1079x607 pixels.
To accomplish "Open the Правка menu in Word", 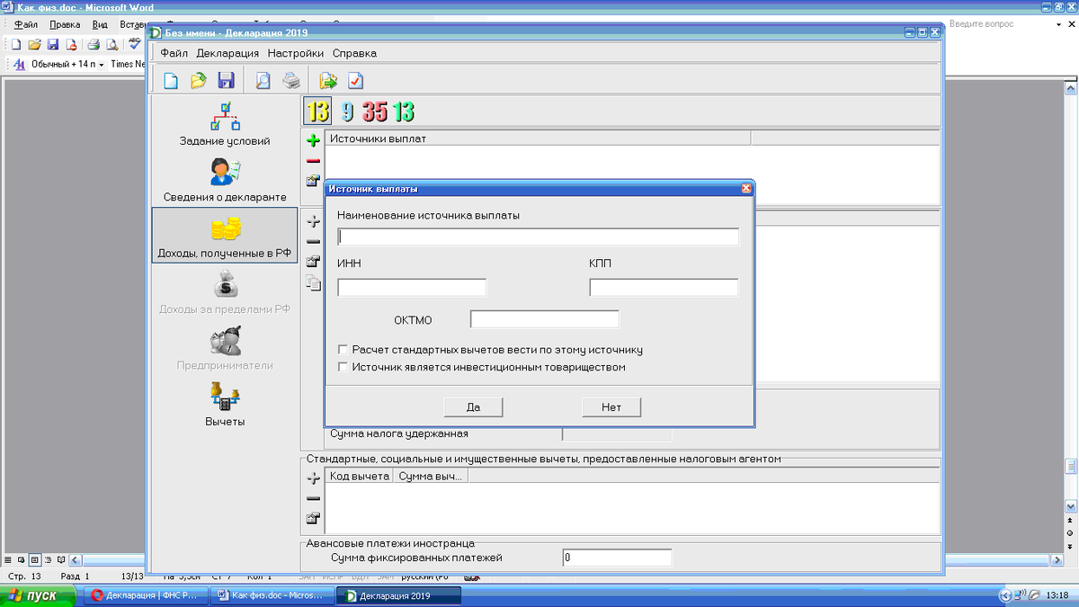I will pyautogui.click(x=66, y=25).
